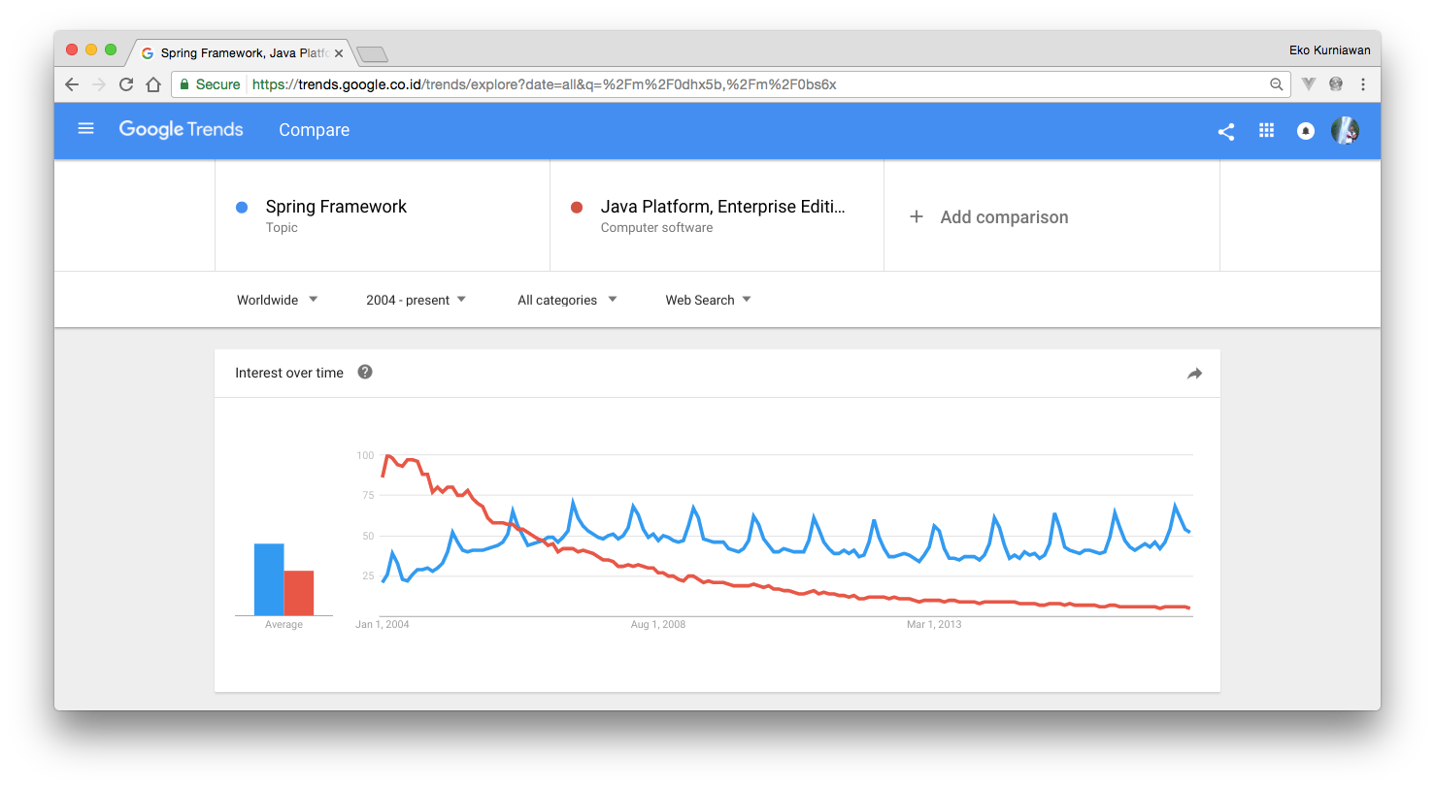1435x788 pixels.
Task: Click the Compare menu item in the header
Action: tap(314, 129)
